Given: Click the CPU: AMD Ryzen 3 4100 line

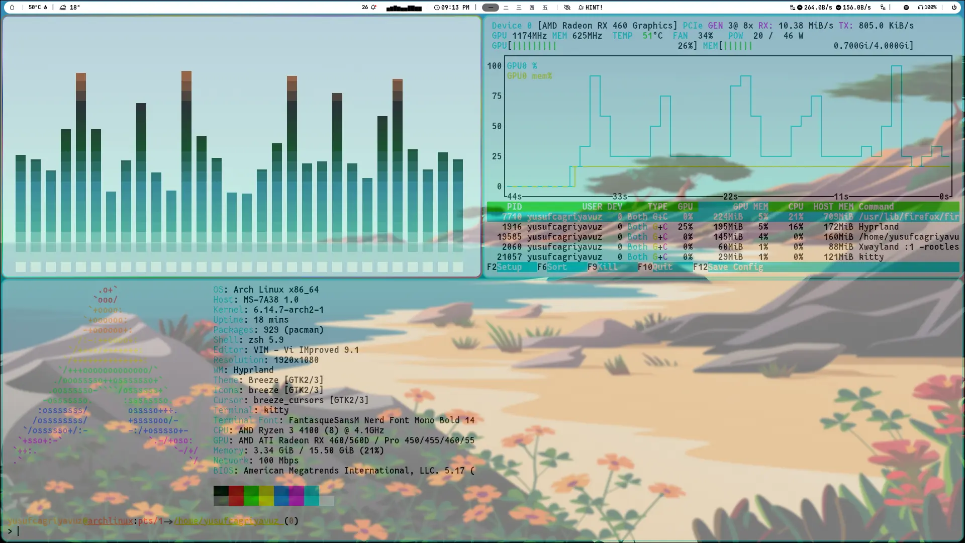Looking at the screenshot, I should click(x=299, y=430).
